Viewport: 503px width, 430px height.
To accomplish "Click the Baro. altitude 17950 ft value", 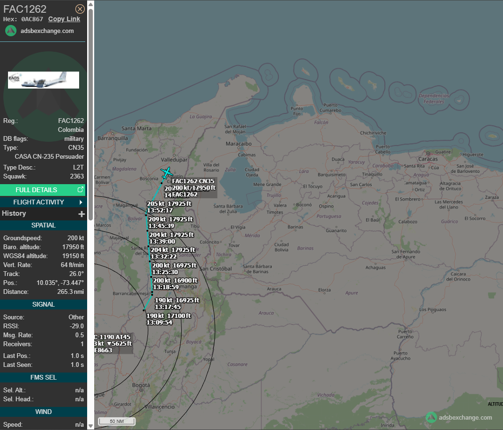I will [73, 247].
